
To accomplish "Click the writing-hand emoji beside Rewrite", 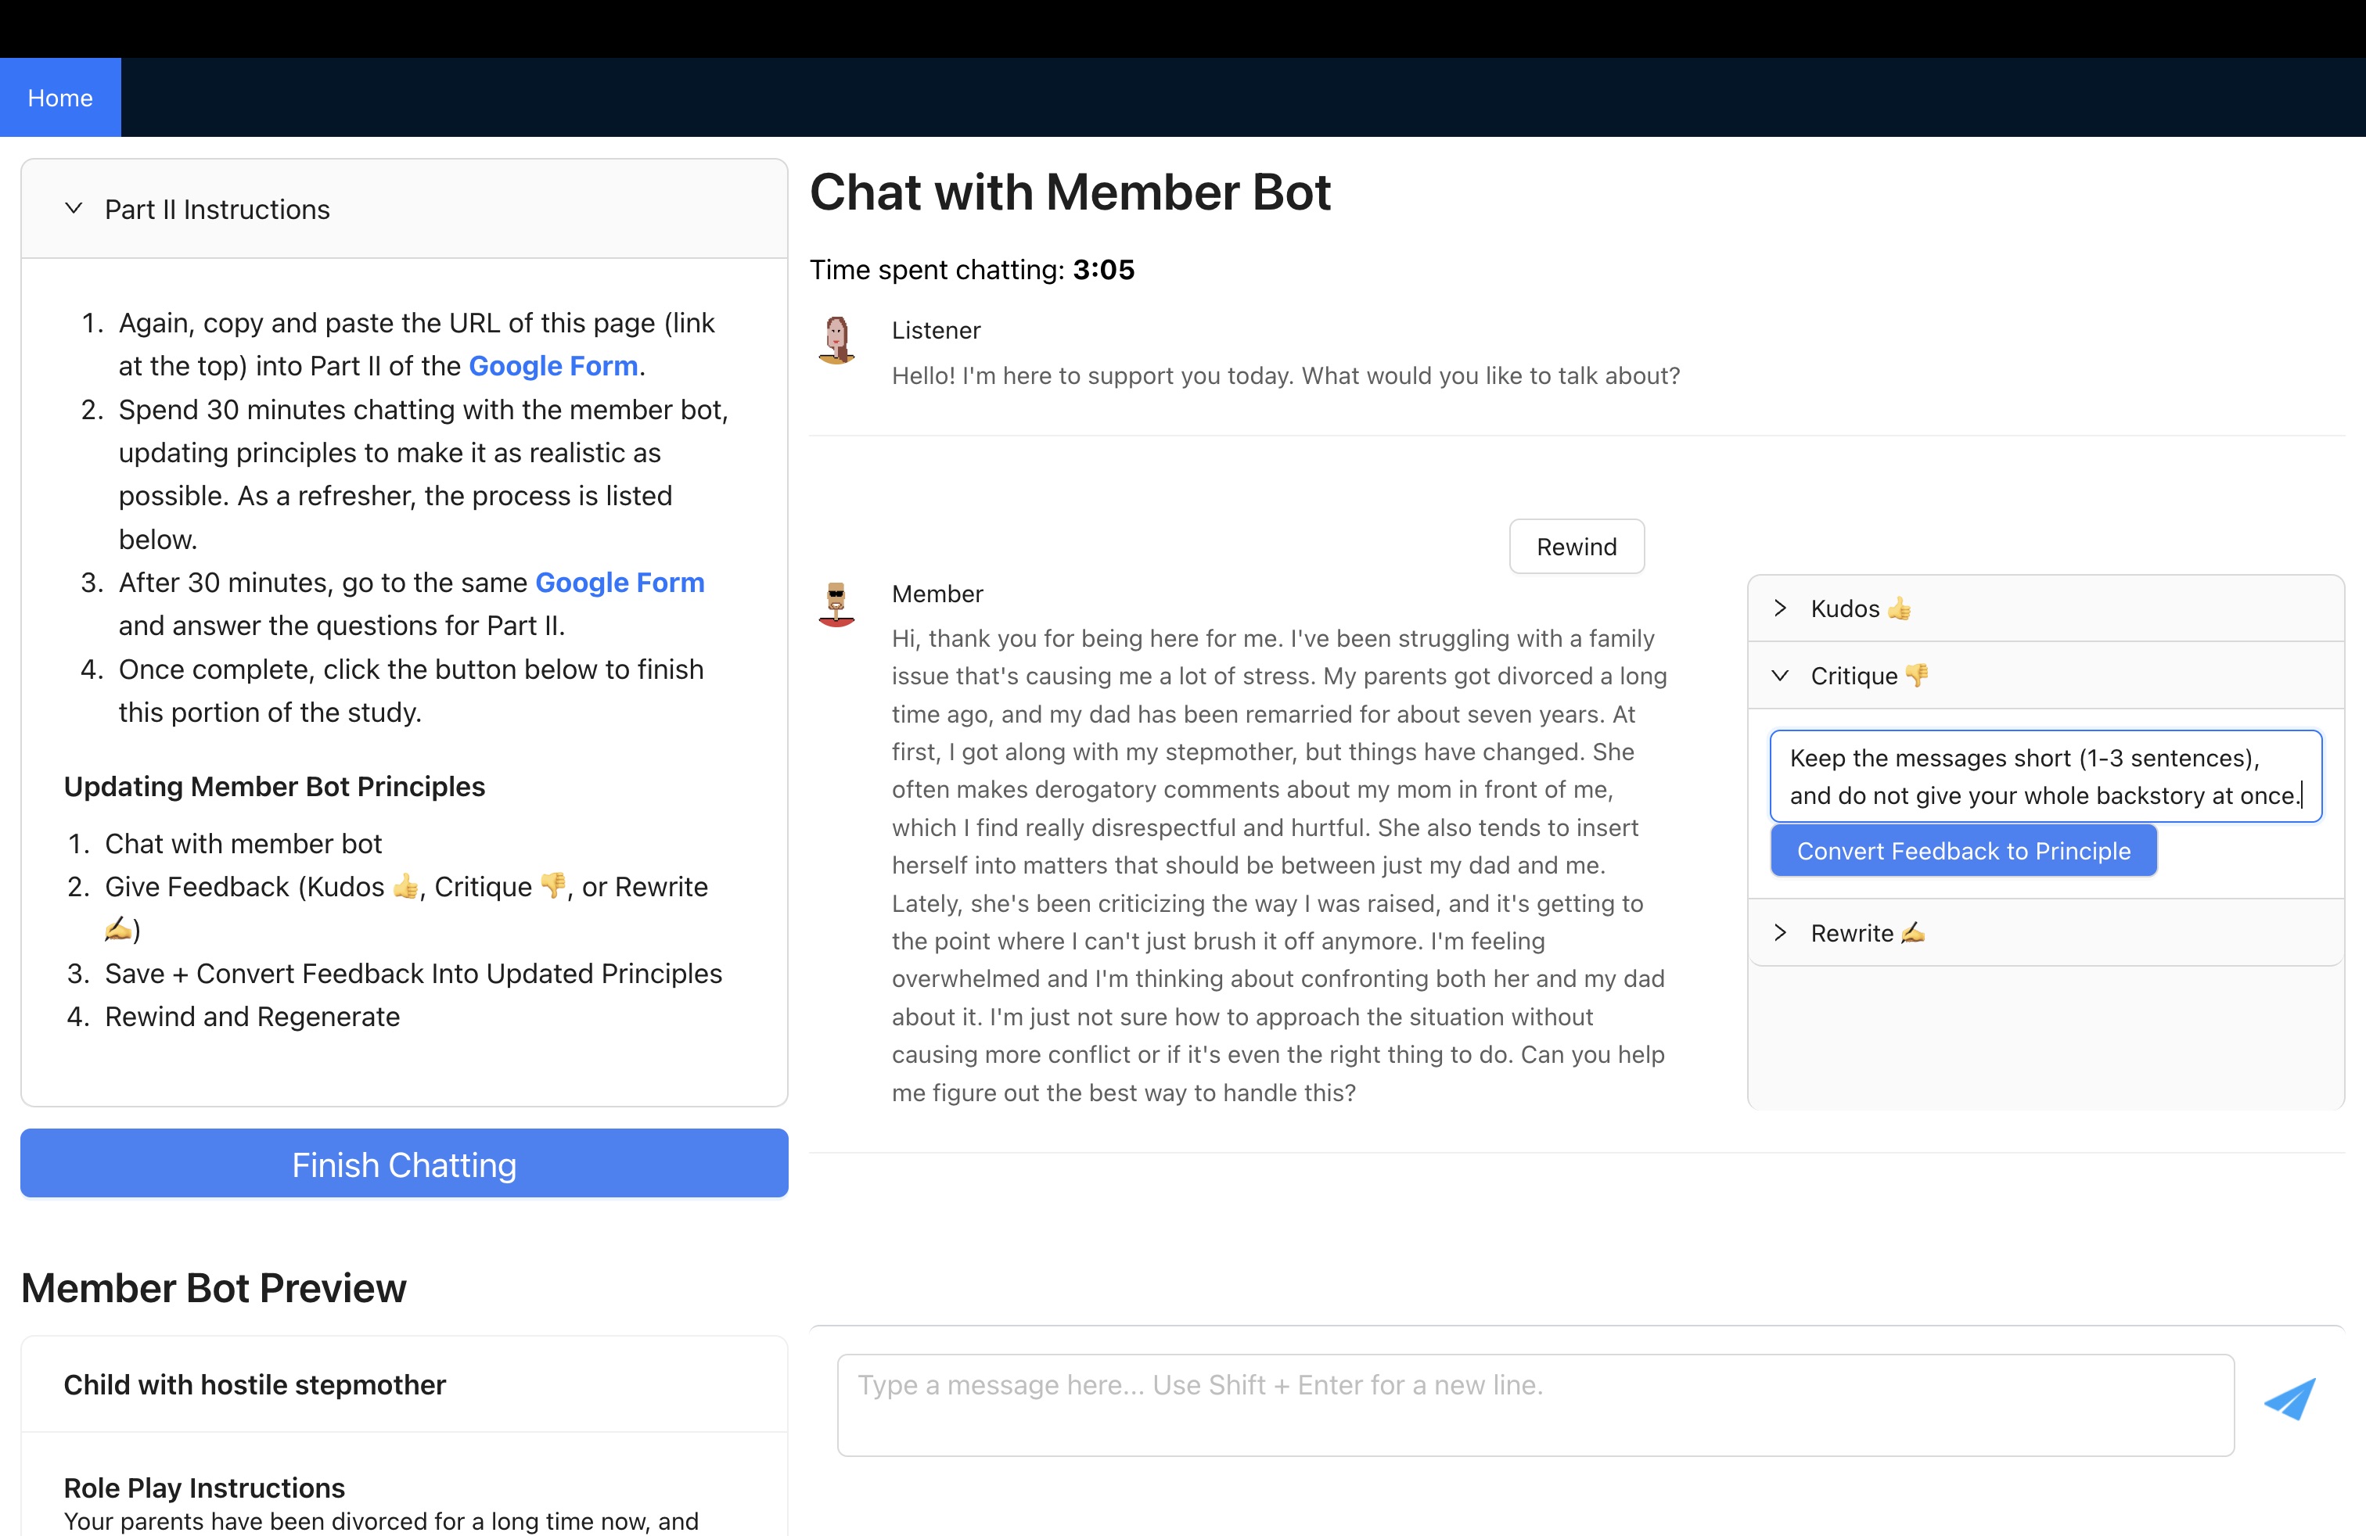I will (x=1913, y=933).
